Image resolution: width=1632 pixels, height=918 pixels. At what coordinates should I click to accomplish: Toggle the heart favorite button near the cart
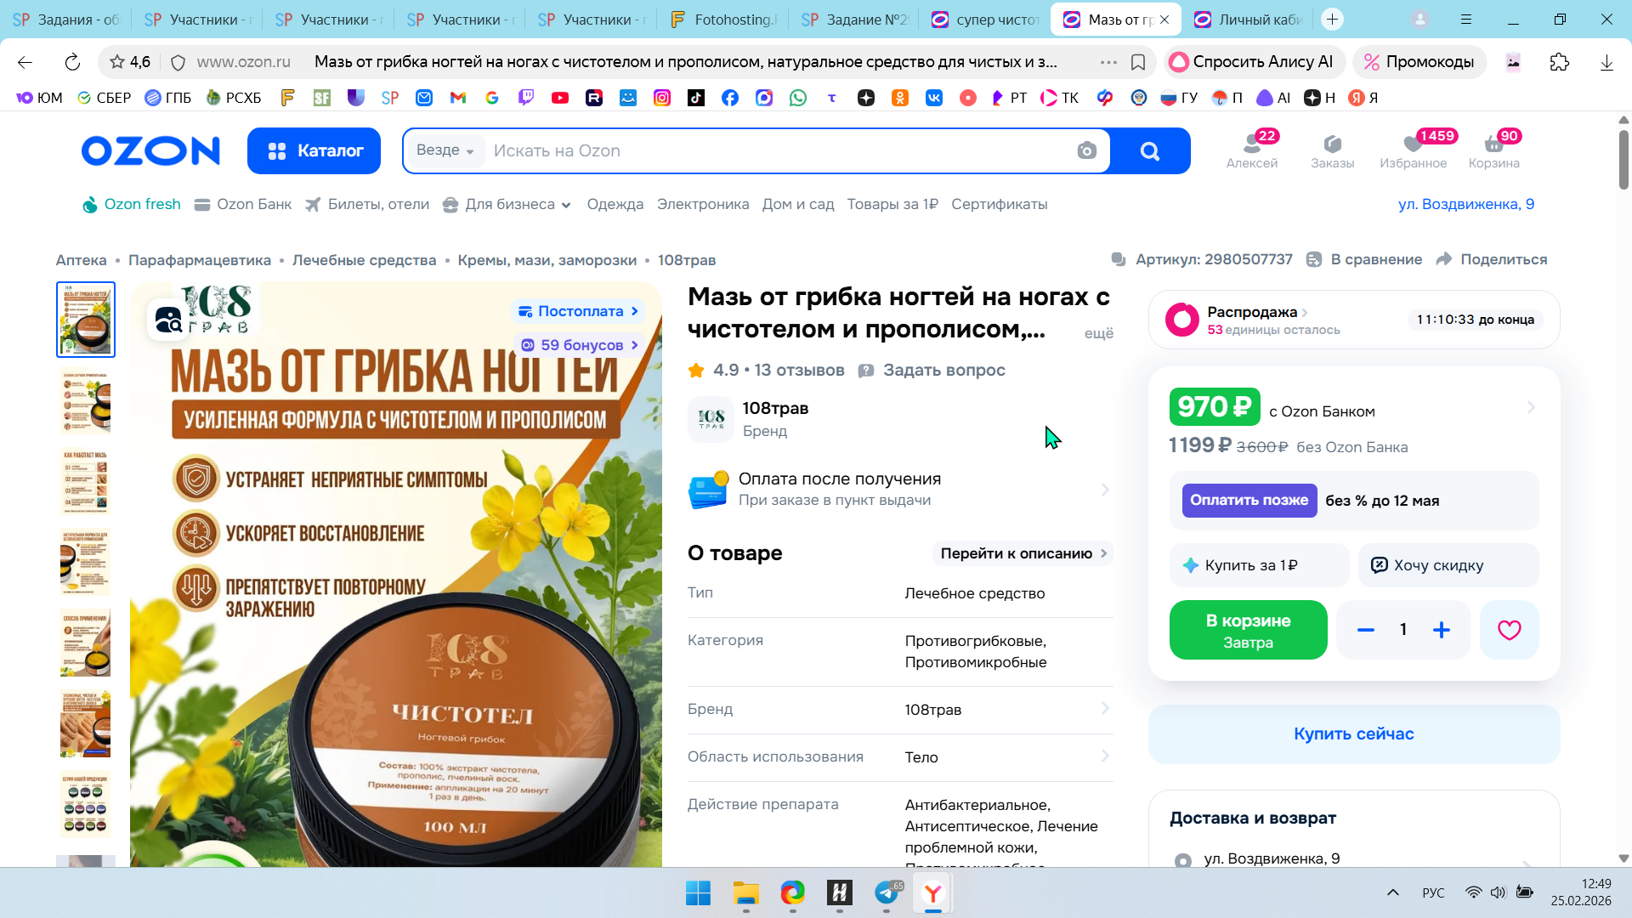coord(1509,630)
